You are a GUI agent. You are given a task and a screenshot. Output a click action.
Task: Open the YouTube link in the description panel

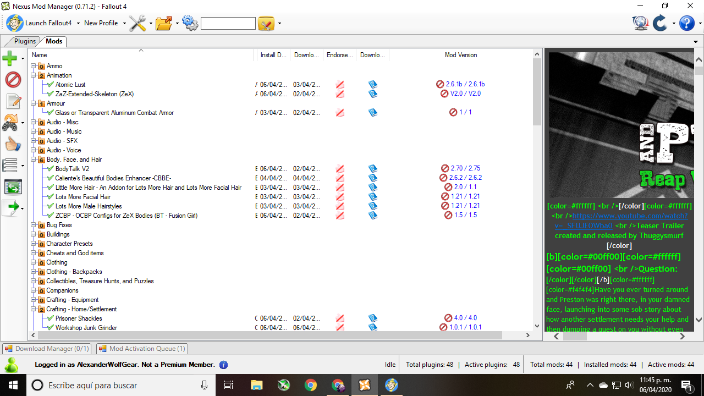pyautogui.click(x=621, y=221)
